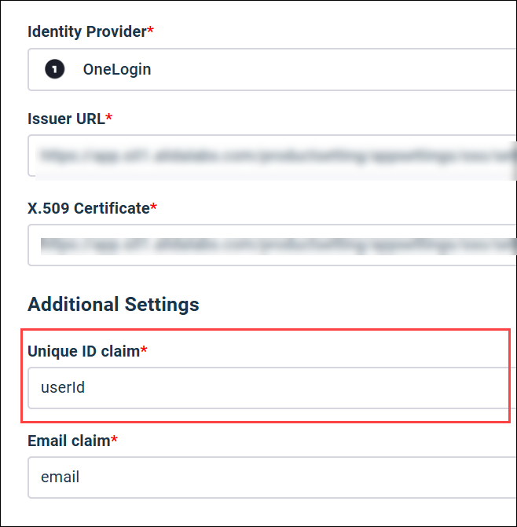517x527 pixels.
Task: Click the red asterisk after Email claim
Action: (x=115, y=440)
